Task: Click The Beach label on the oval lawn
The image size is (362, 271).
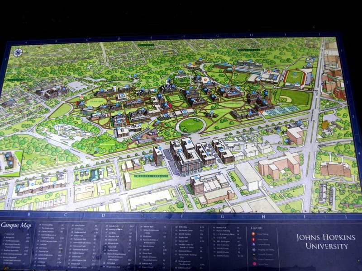Action: [191, 124]
